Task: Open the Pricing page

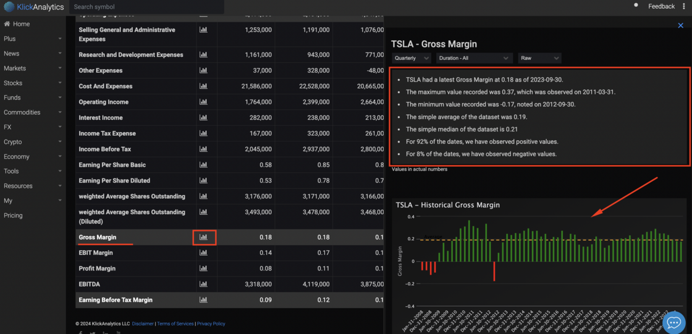Action: 13,215
